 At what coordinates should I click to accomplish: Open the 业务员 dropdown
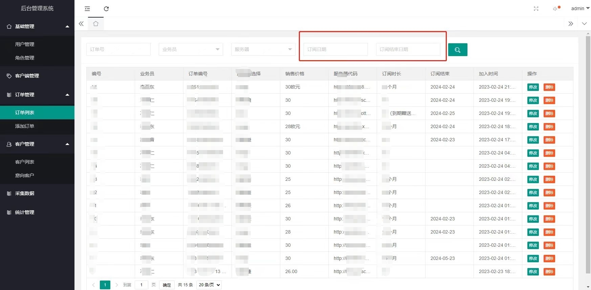(x=191, y=49)
